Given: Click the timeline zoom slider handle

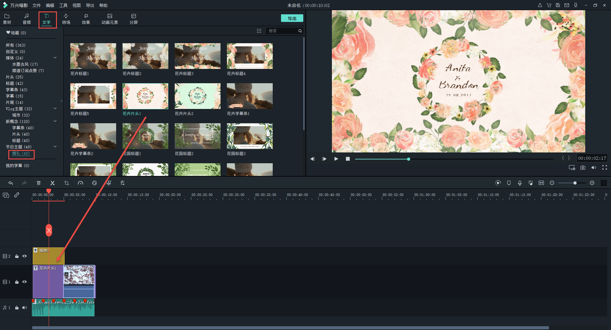Looking at the screenshot, I should pos(575,183).
